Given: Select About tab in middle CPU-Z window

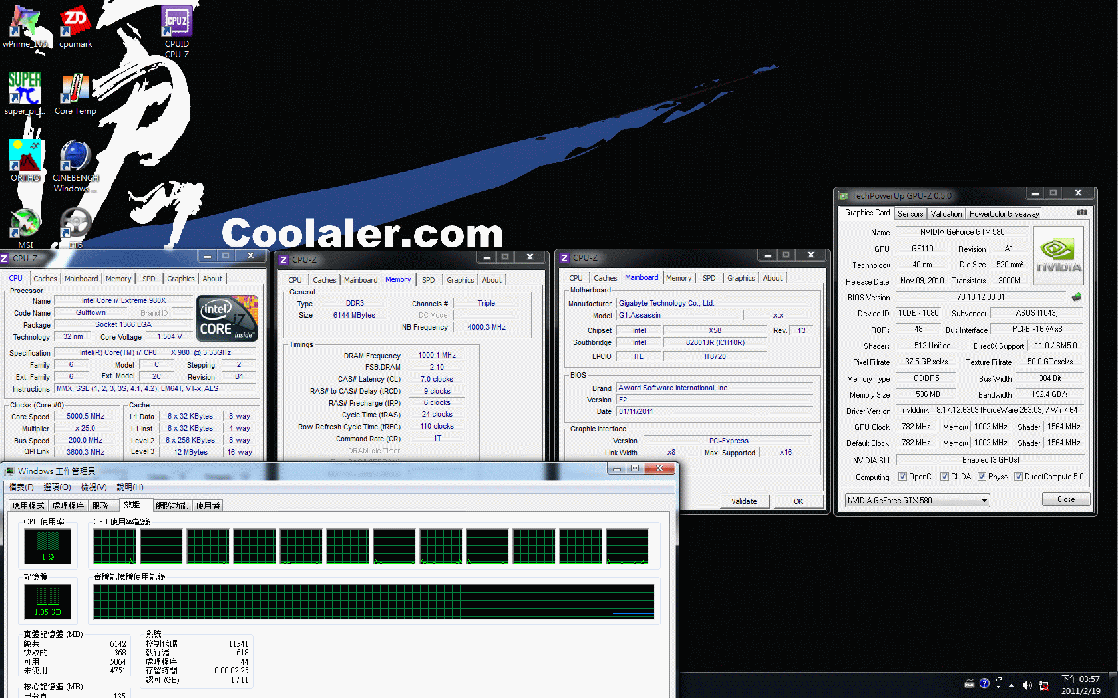Looking at the screenshot, I should tap(492, 280).
